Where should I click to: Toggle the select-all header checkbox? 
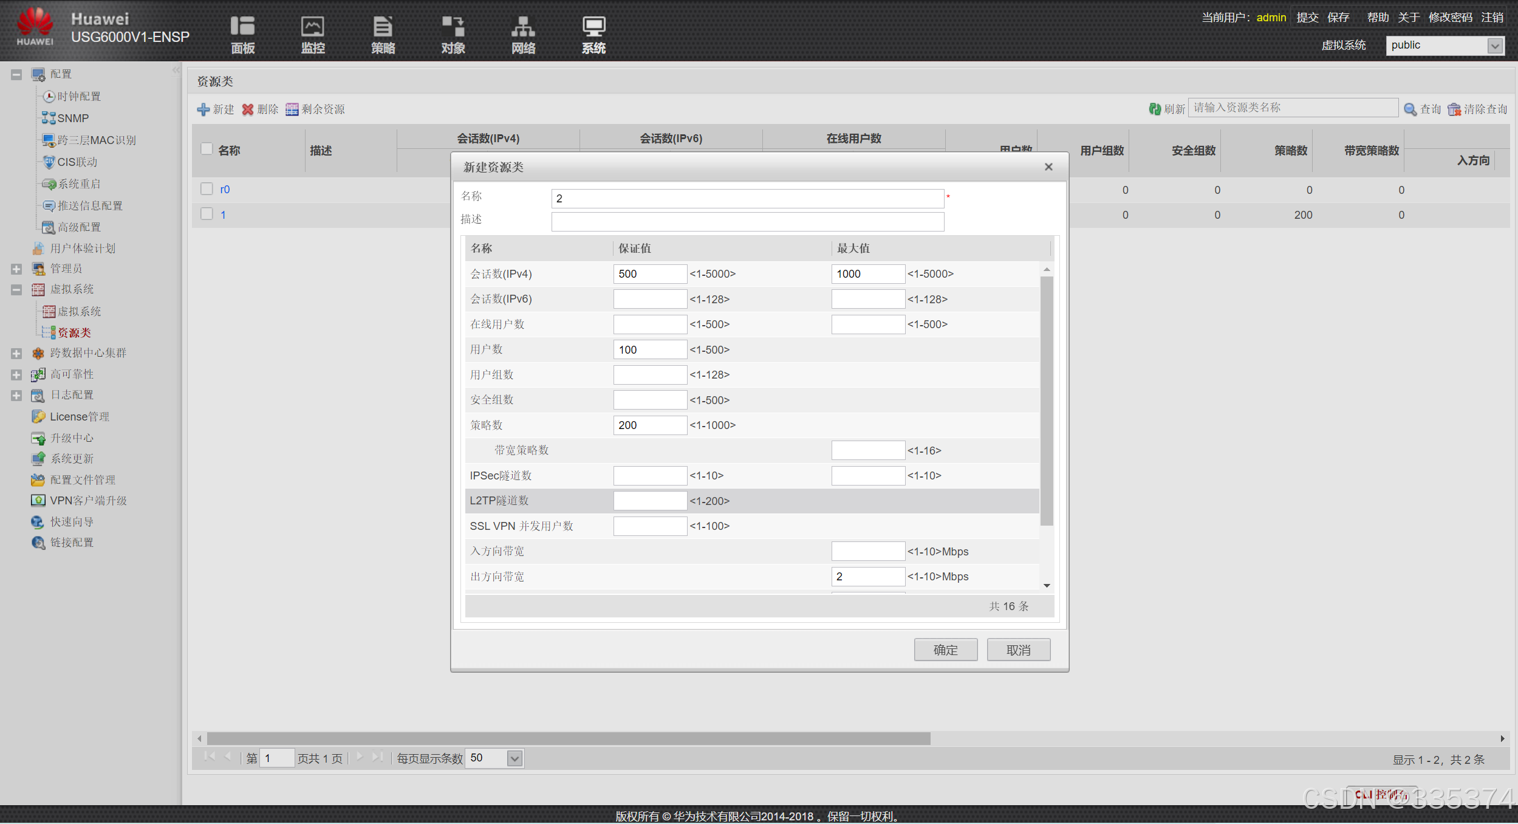(x=207, y=149)
